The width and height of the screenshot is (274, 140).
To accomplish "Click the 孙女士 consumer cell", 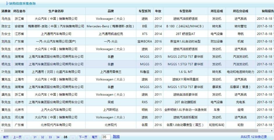I will 6,34.
